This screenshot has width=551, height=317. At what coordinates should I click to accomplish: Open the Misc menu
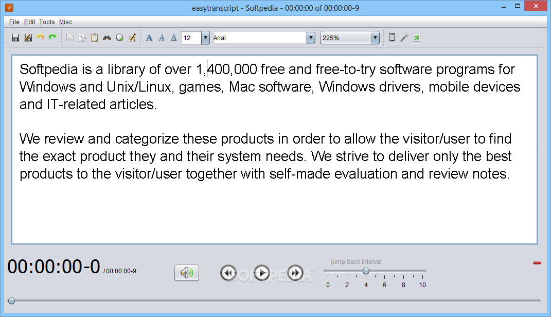[65, 22]
